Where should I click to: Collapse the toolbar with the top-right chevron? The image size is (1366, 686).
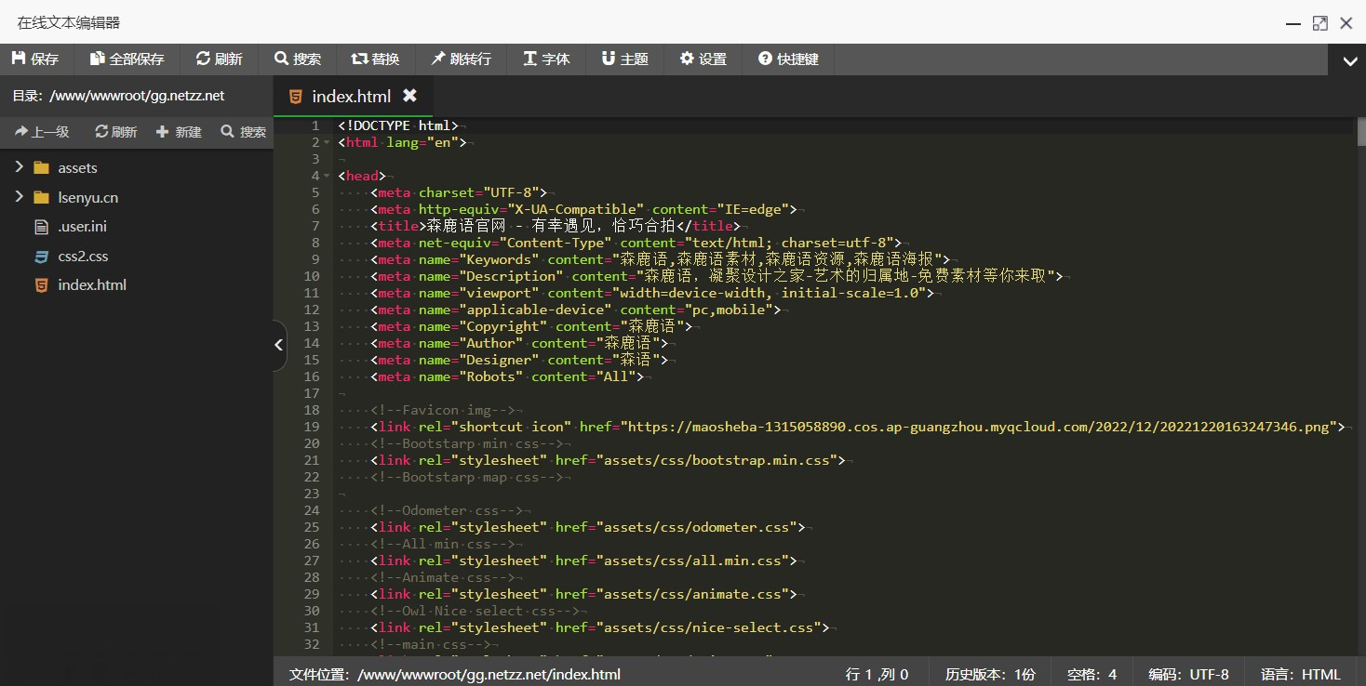click(1349, 61)
